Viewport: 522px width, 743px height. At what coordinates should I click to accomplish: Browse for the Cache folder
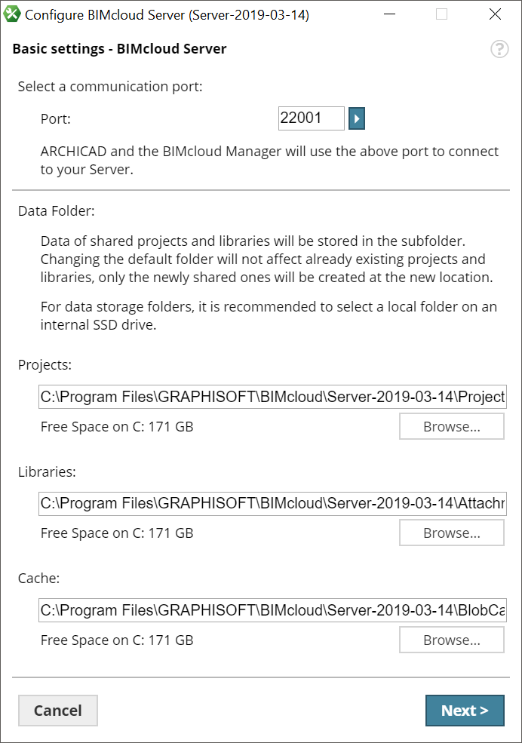point(451,640)
